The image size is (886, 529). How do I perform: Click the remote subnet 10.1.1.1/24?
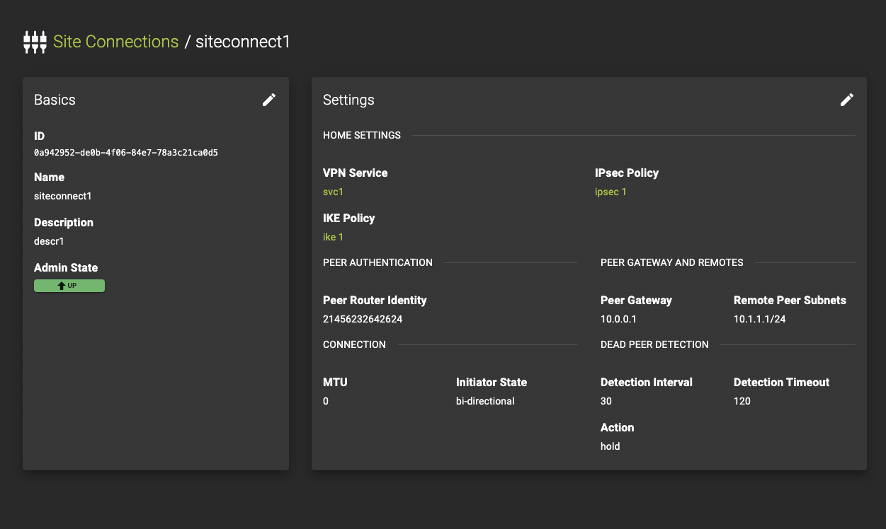tap(759, 319)
